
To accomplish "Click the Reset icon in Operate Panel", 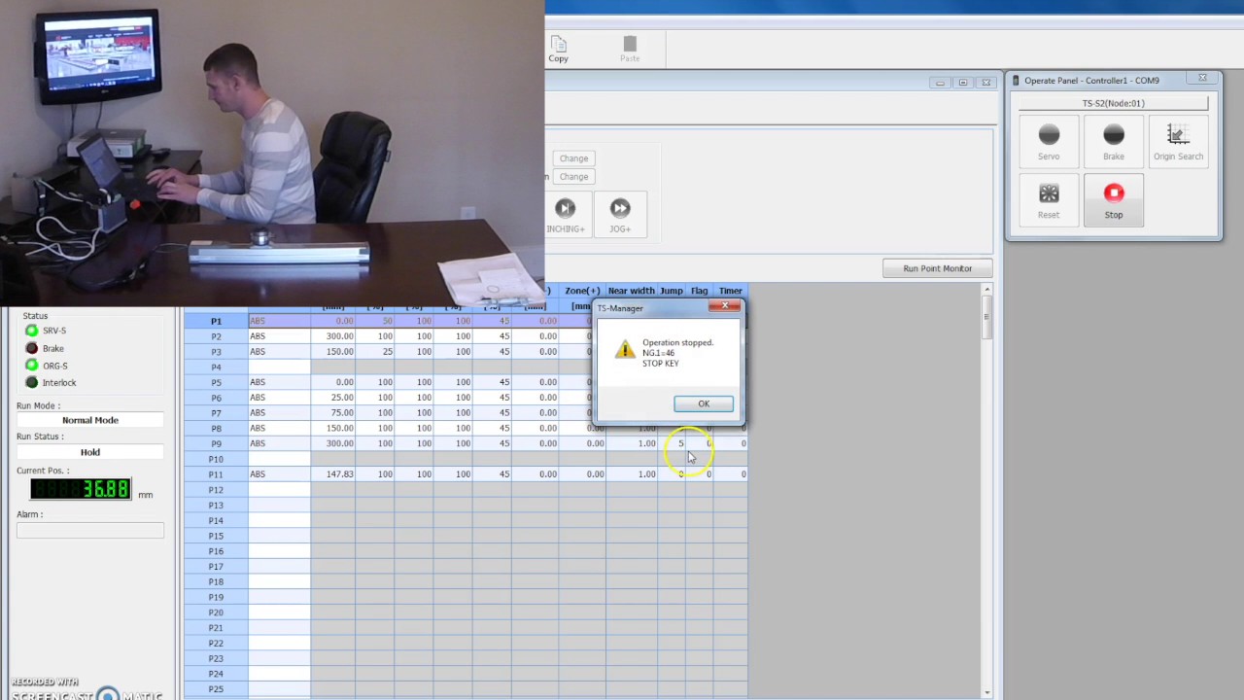I will [1049, 193].
